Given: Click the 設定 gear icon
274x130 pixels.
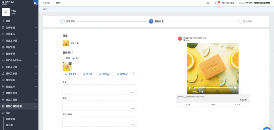Looking at the screenshot, I should point(3,113).
